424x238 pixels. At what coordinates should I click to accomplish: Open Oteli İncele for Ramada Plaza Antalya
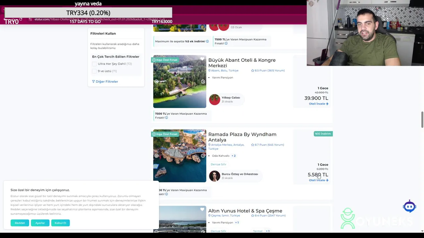pos(319,180)
